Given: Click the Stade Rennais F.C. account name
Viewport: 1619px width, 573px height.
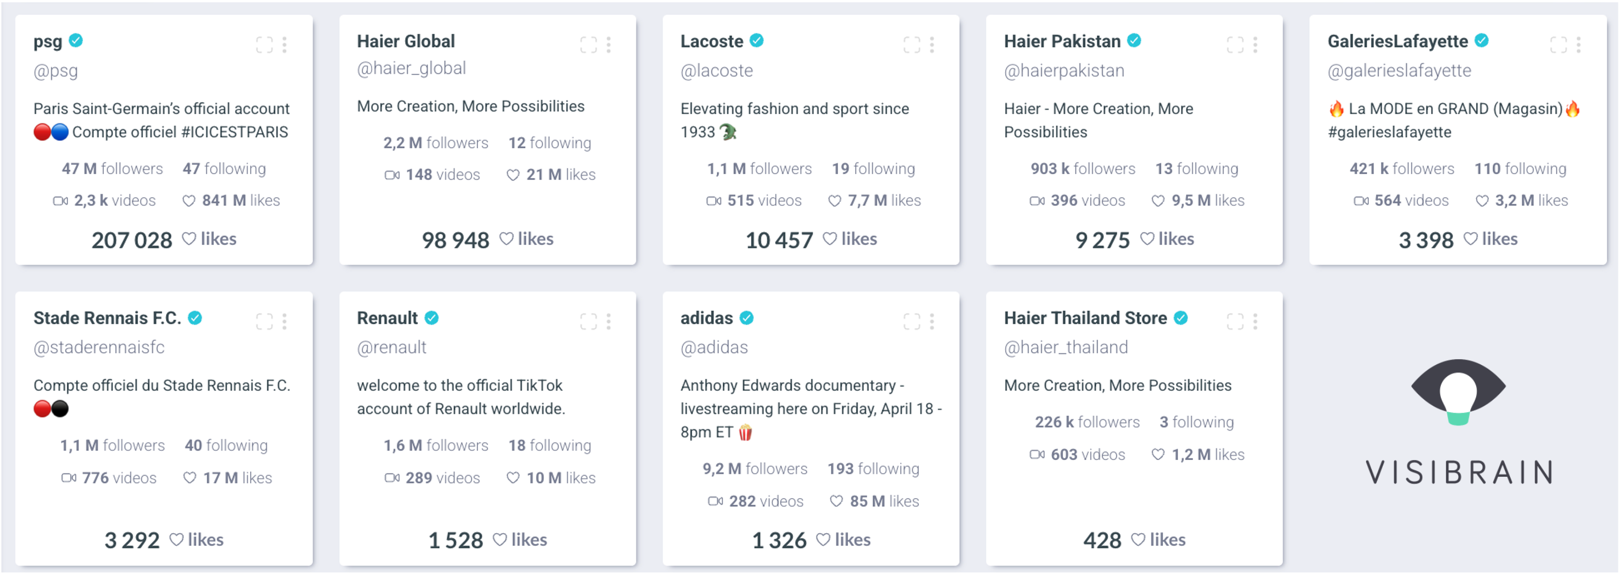Looking at the screenshot, I should click(107, 318).
